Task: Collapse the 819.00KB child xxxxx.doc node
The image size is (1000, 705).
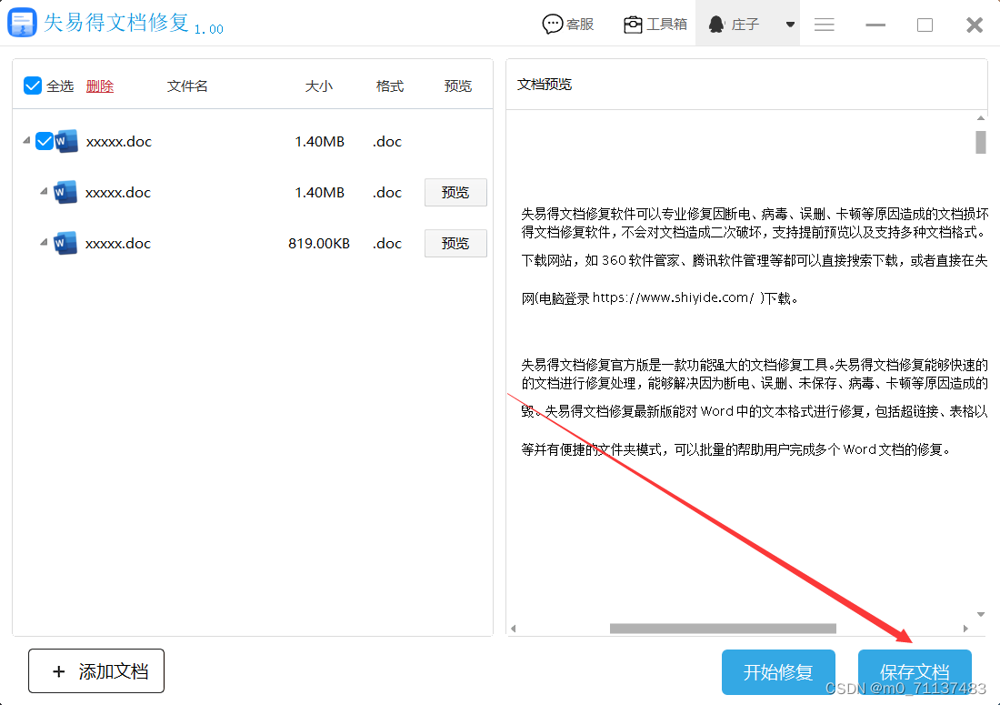Action: (x=44, y=242)
